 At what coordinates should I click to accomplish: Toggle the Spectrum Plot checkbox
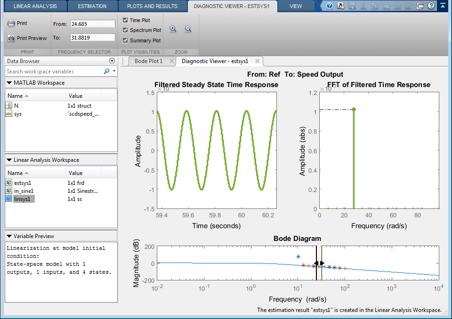125,30
